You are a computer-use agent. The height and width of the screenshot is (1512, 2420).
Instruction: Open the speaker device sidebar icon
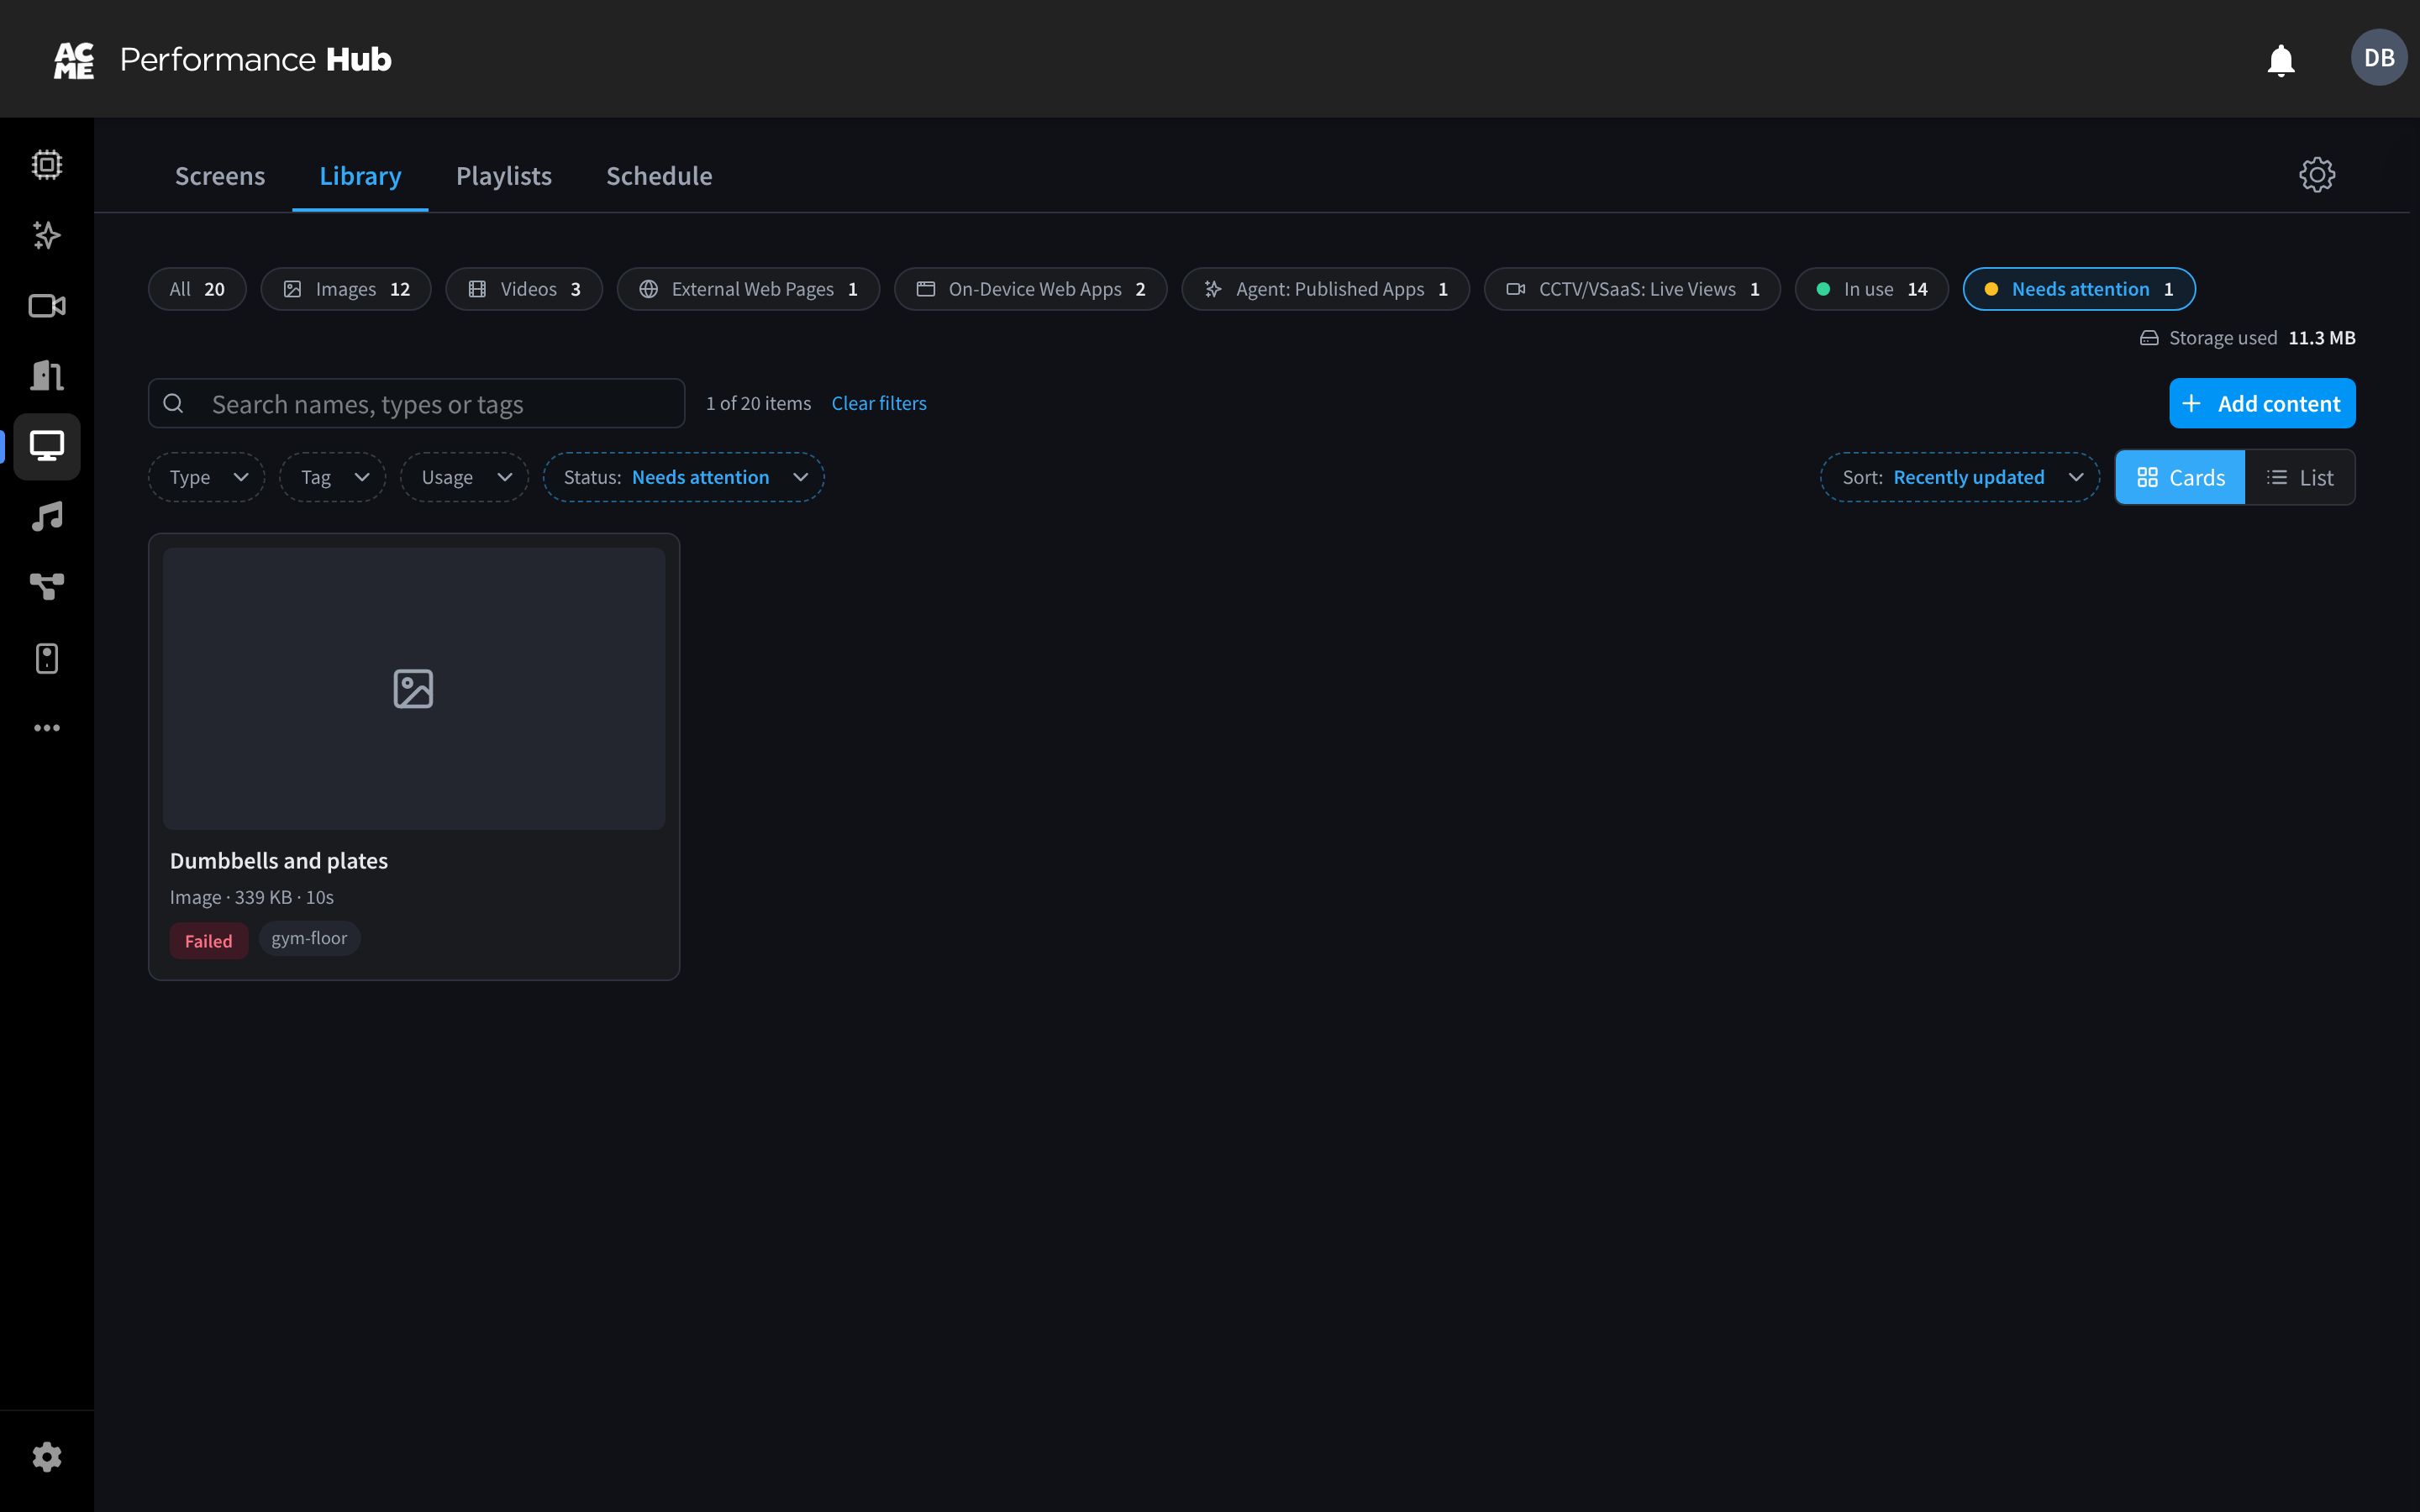point(47,658)
